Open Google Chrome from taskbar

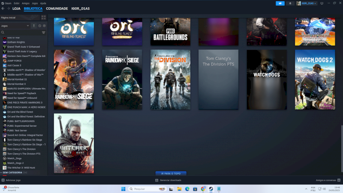(203, 189)
